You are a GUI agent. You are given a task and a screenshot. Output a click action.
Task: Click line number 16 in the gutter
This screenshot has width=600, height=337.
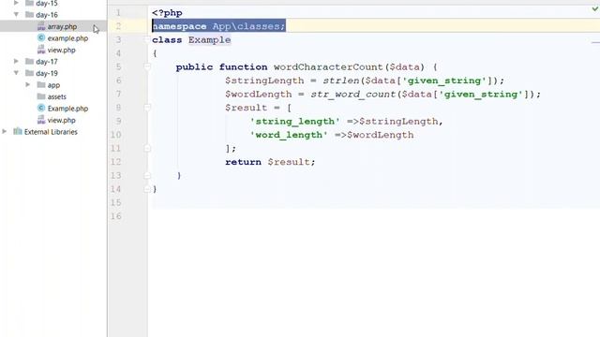(x=116, y=216)
